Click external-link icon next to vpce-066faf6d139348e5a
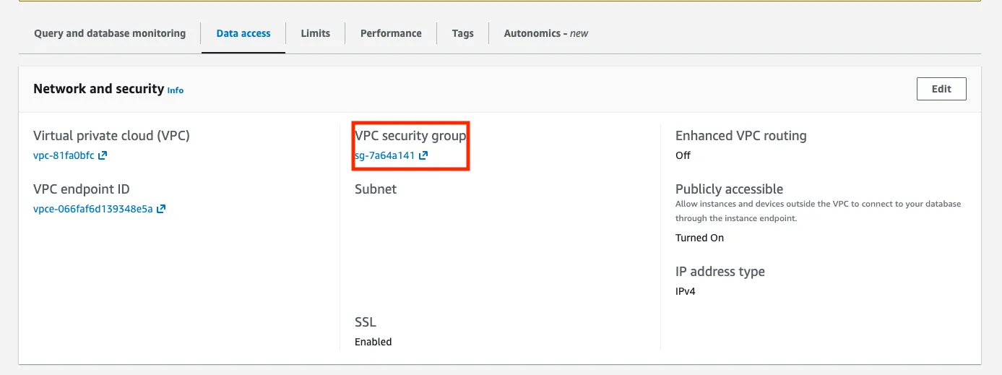The width and height of the screenshot is (1002, 375). tap(162, 209)
